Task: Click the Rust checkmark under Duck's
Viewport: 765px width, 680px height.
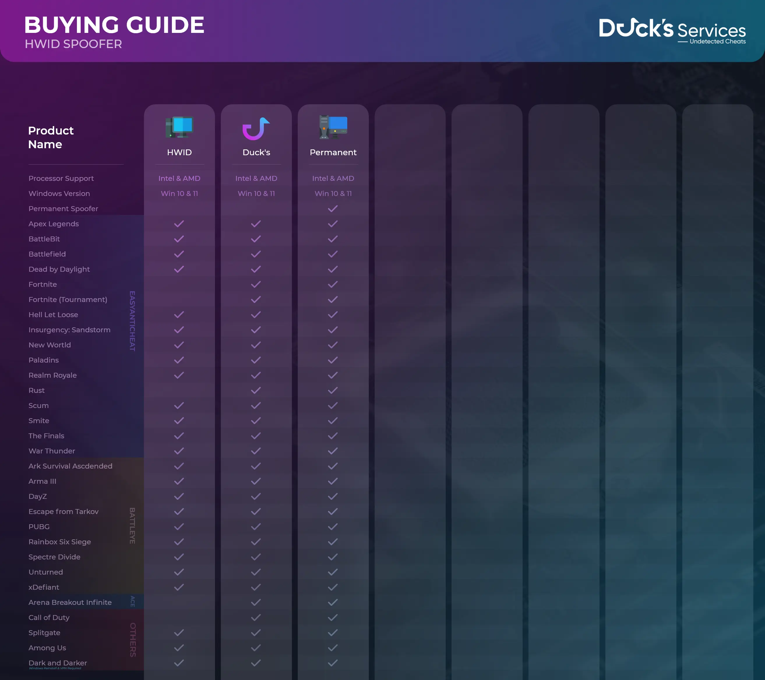Action: (x=256, y=390)
